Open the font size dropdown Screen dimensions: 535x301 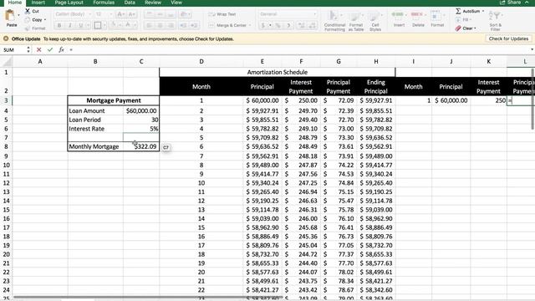pyautogui.click(x=111, y=14)
